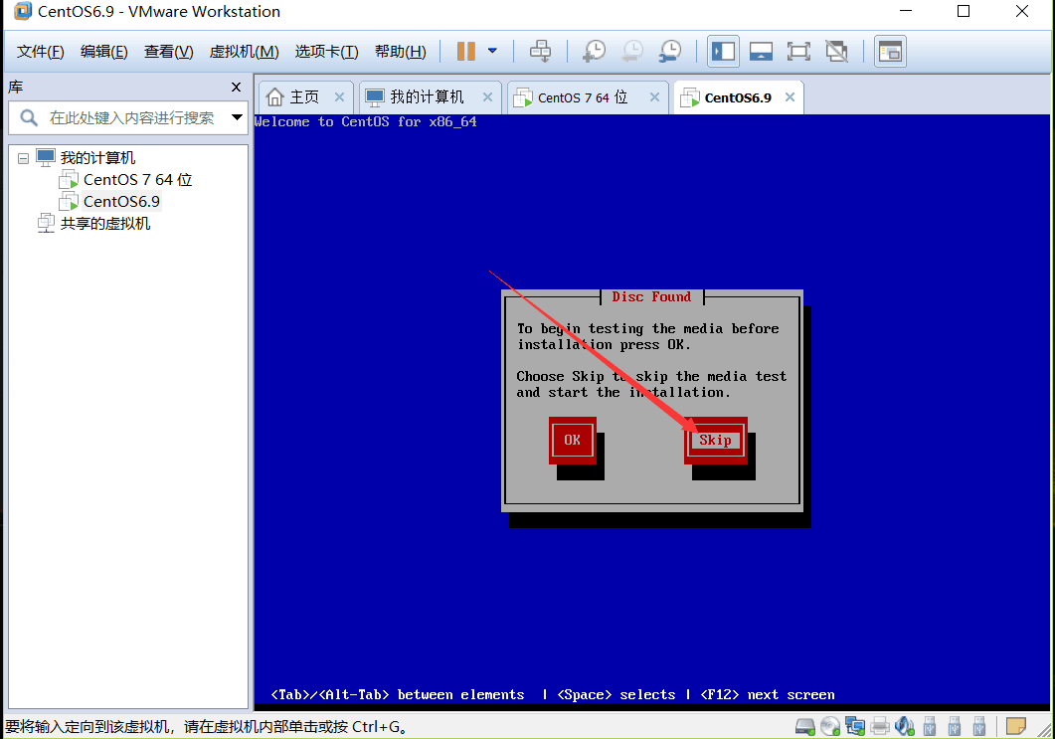Enter full screen mode icon
Viewport: 1055px width, 739px height.
798,51
